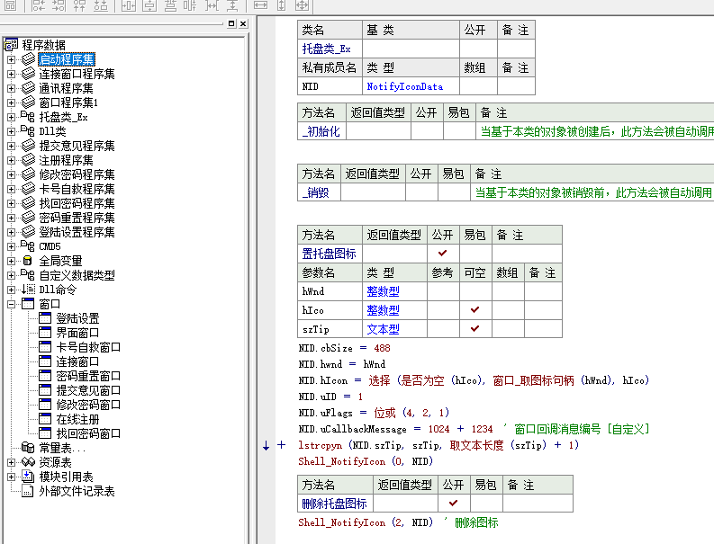Click the align-left toolbar icon
The image size is (714, 544).
pyautogui.click(x=38, y=5)
